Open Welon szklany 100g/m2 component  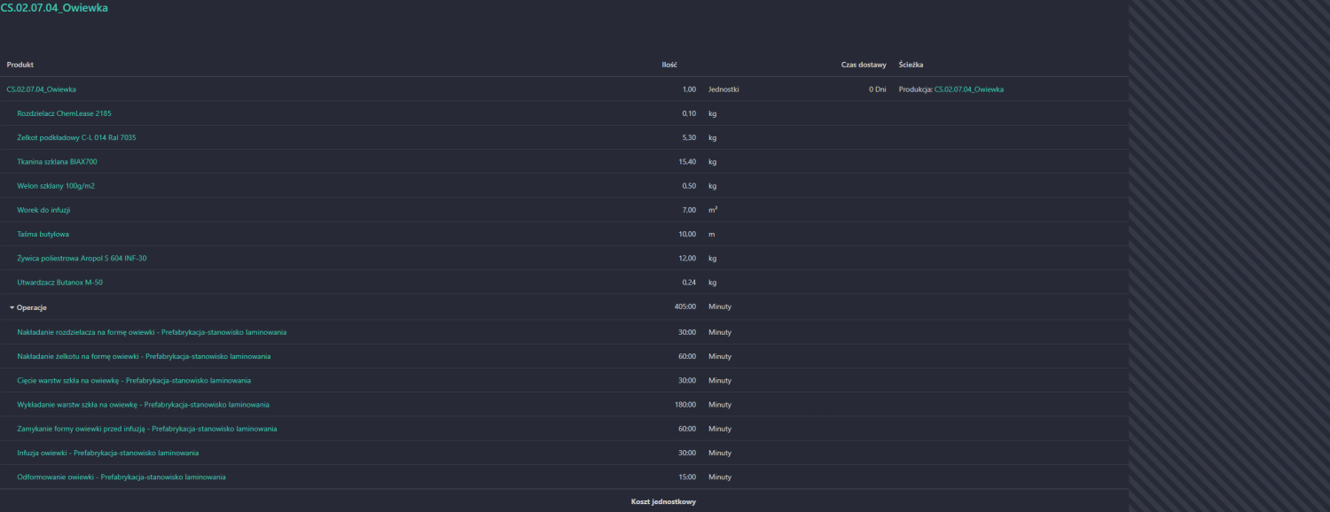click(56, 186)
